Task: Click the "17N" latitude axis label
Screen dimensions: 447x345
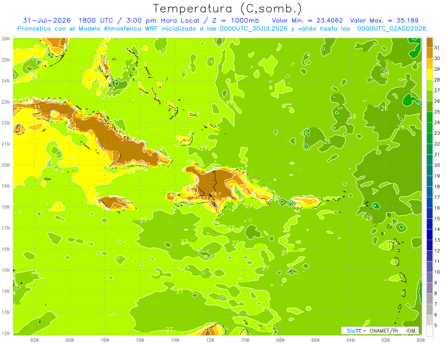Action: (6, 228)
